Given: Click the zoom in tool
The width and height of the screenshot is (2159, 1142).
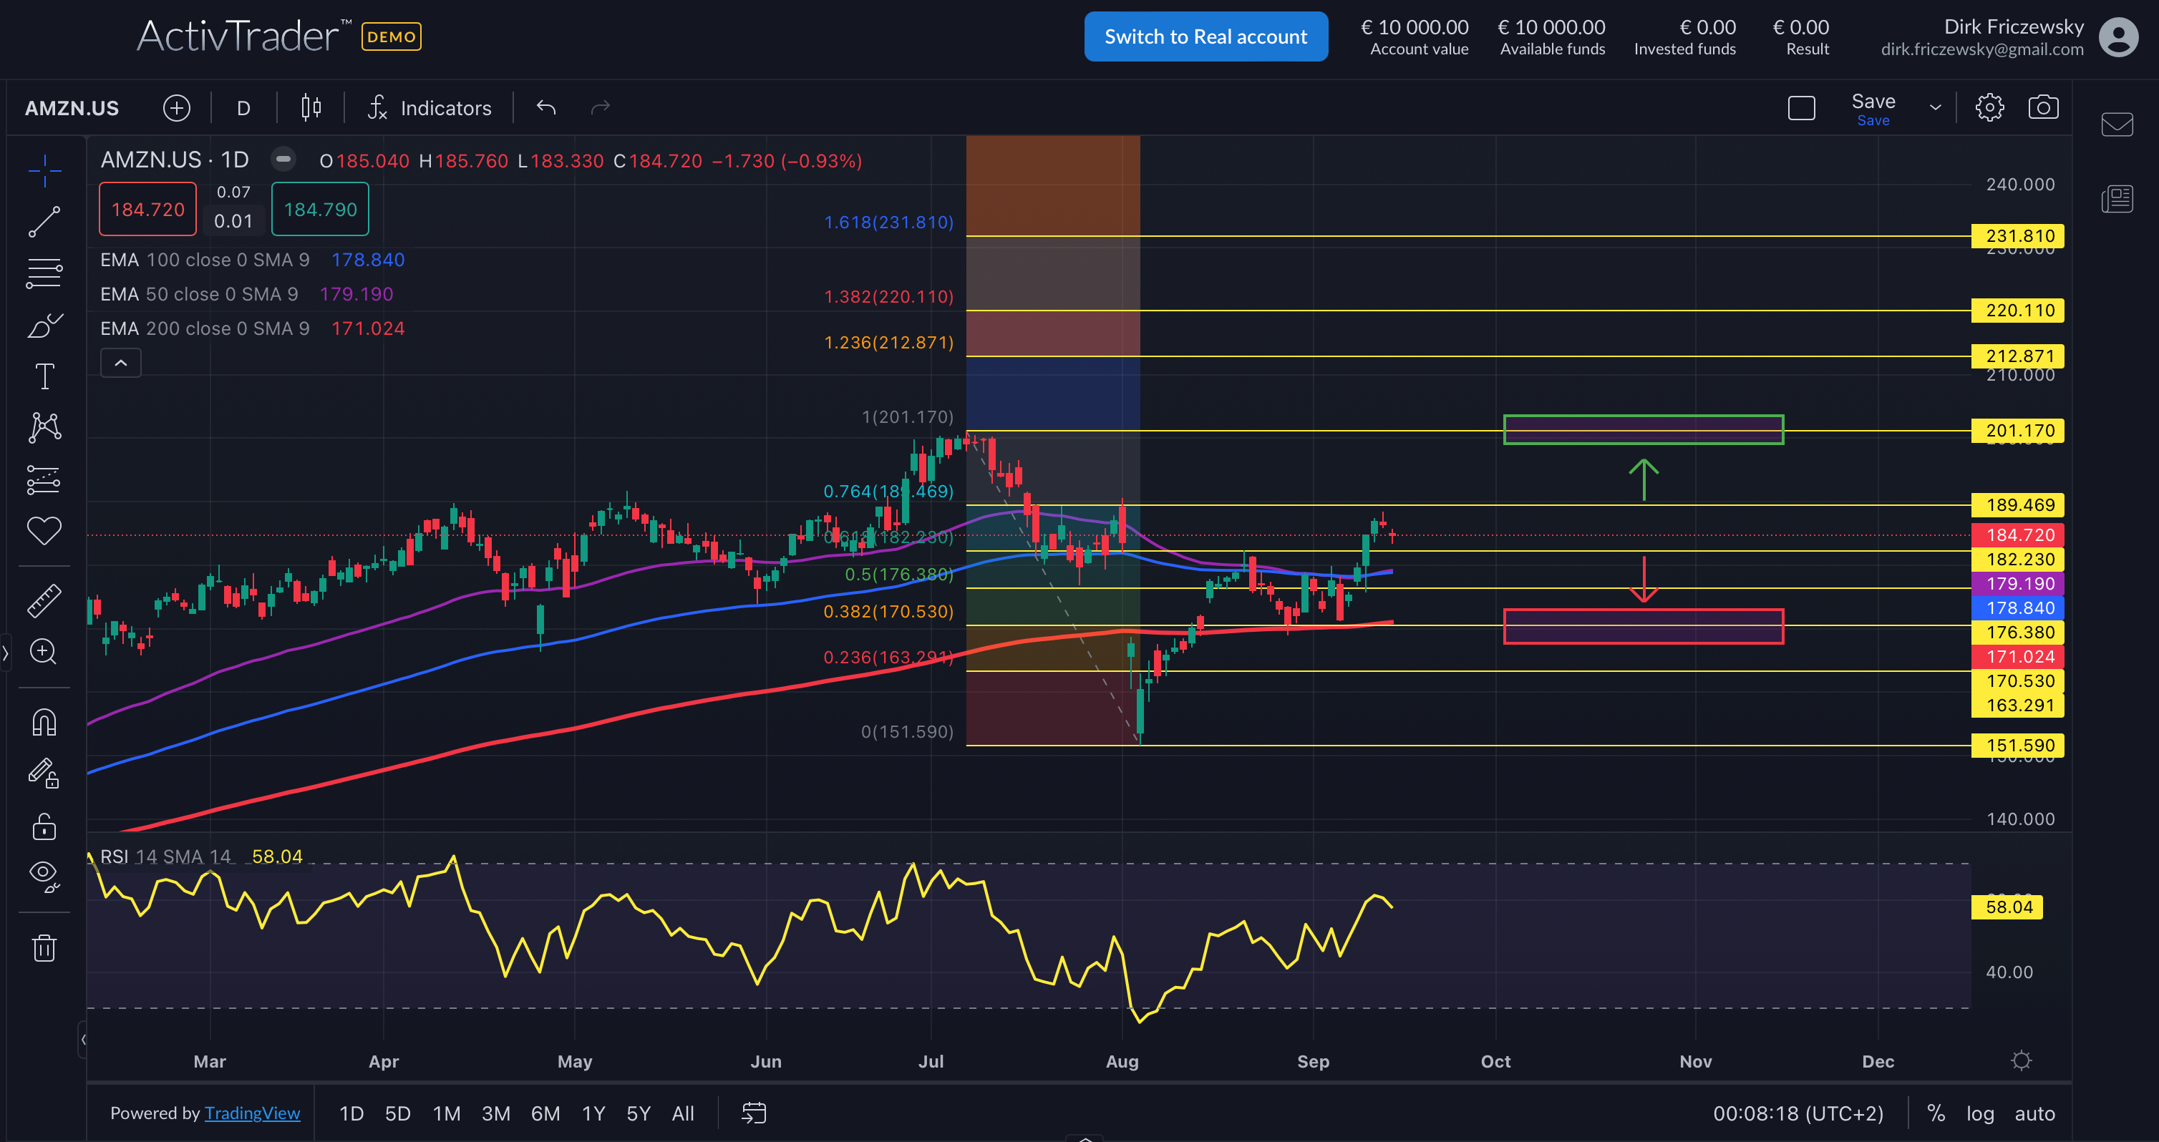Looking at the screenshot, I should coord(44,651).
